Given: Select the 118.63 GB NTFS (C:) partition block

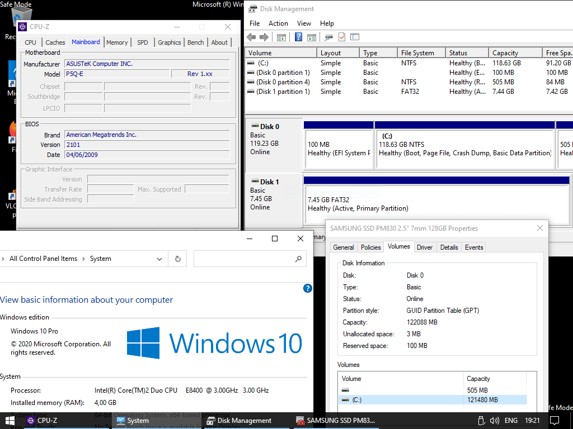Looking at the screenshot, I should point(465,145).
